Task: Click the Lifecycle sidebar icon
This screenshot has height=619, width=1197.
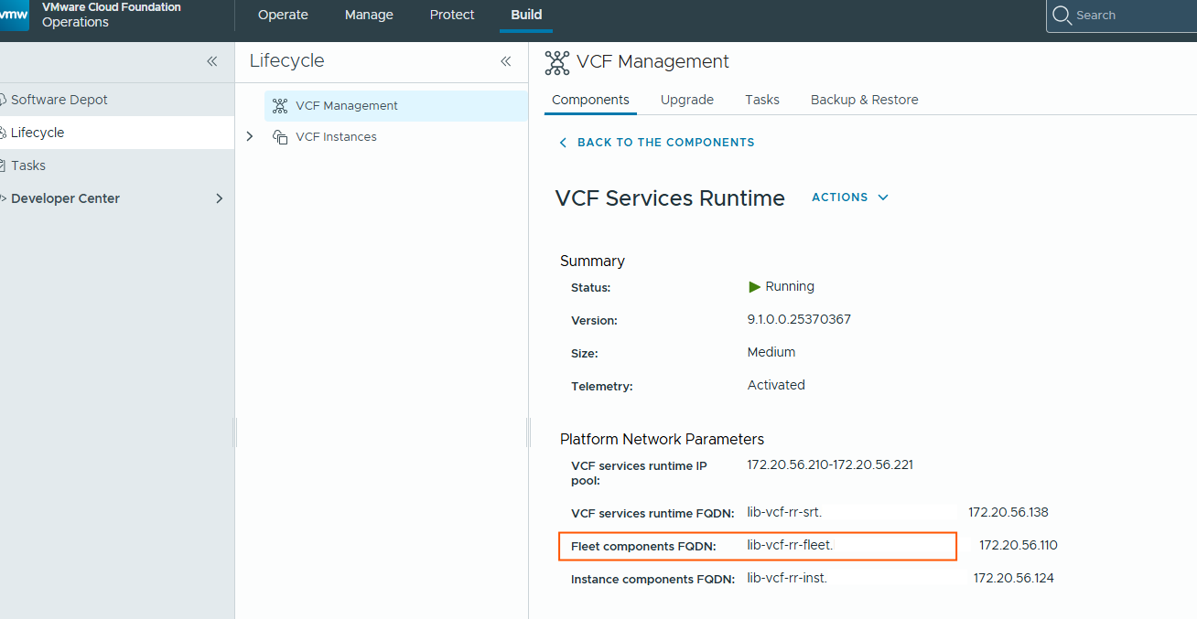Action: click(x=4, y=133)
